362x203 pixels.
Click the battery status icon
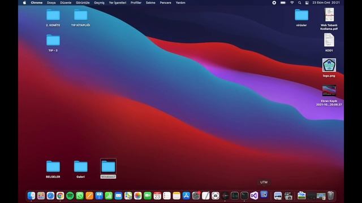pos(283,3)
